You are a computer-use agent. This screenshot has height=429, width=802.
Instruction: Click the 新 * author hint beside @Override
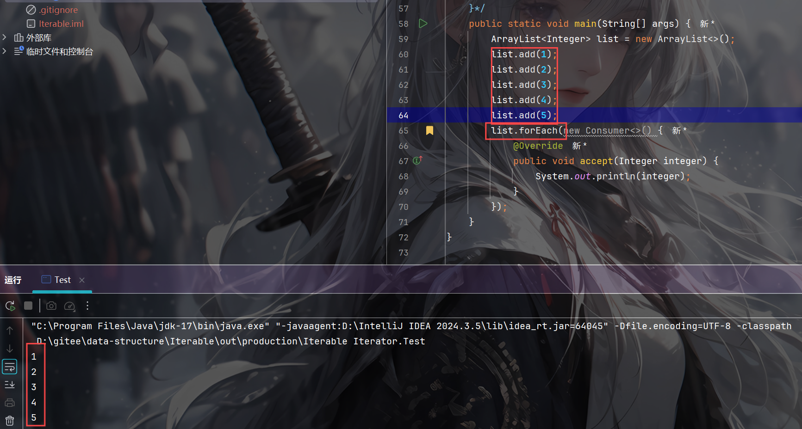(579, 146)
